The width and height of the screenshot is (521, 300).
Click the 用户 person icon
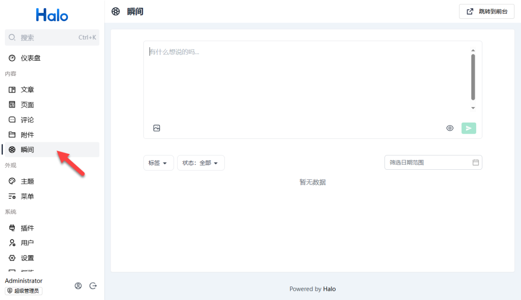click(12, 243)
